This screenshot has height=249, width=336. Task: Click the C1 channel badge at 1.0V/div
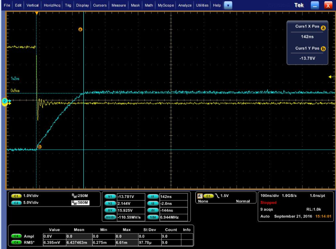[x=16, y=196]
